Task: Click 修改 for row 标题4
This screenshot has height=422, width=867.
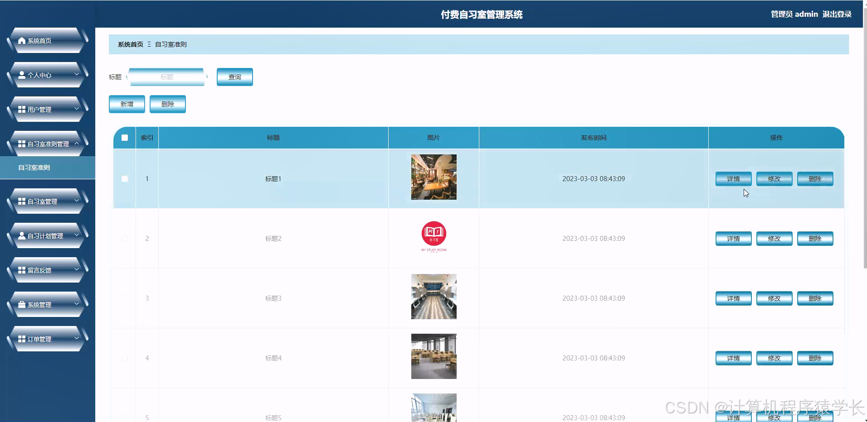Action: coord(774,358)
